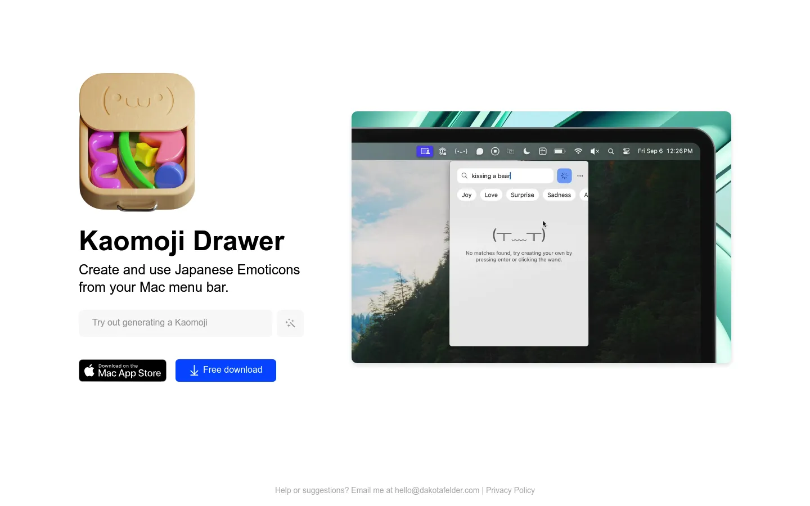Click the Control Center icon in preview menu bar
Viewport: 810px width, 506px height.
pyautogui.click(x=626, y=151)
